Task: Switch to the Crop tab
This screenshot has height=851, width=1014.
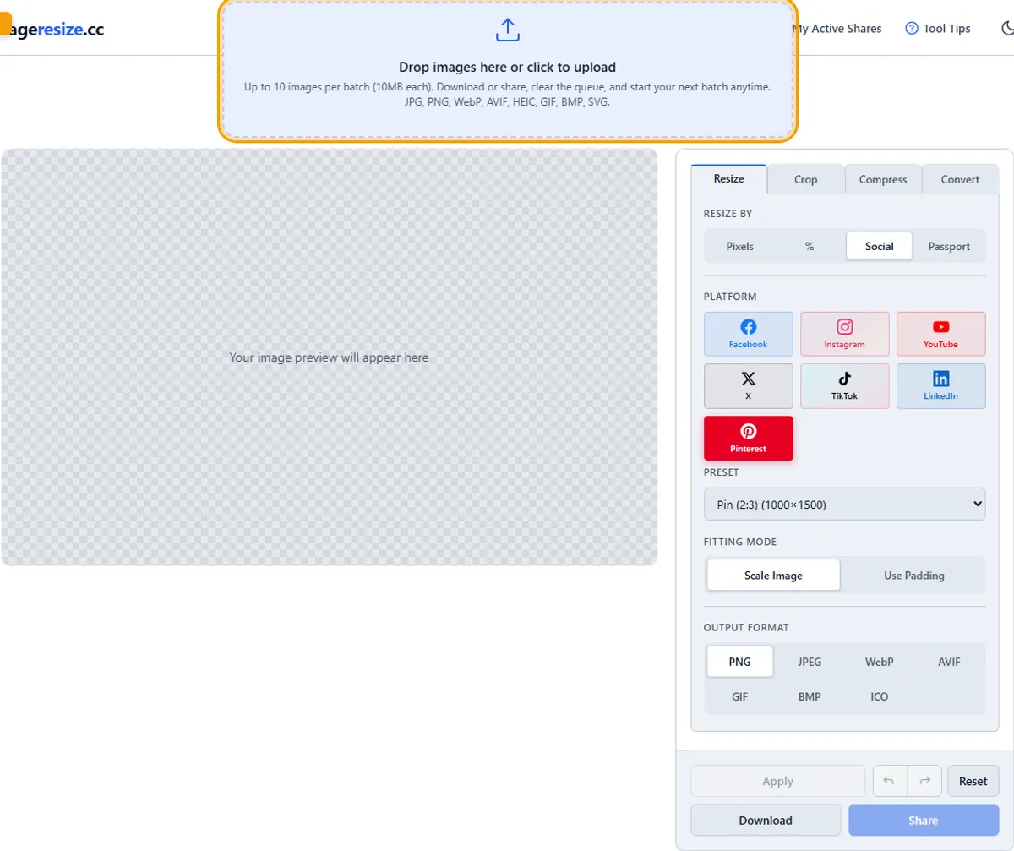Action: pyautogui.click(x=806, y=179)
